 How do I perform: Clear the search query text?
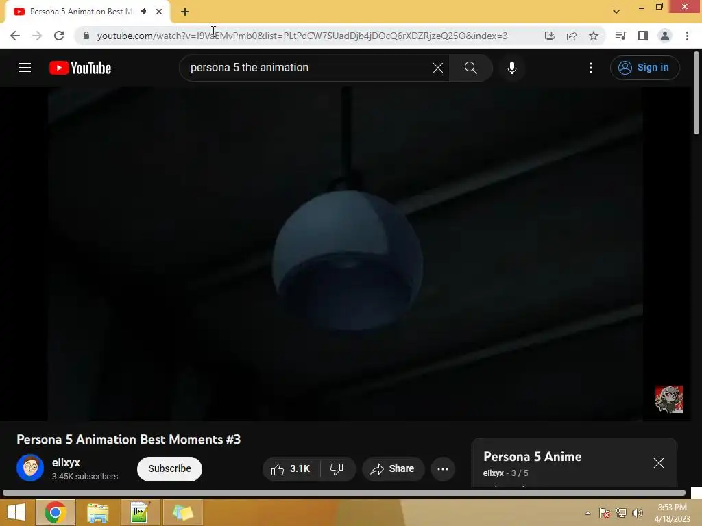pos(438,68)
